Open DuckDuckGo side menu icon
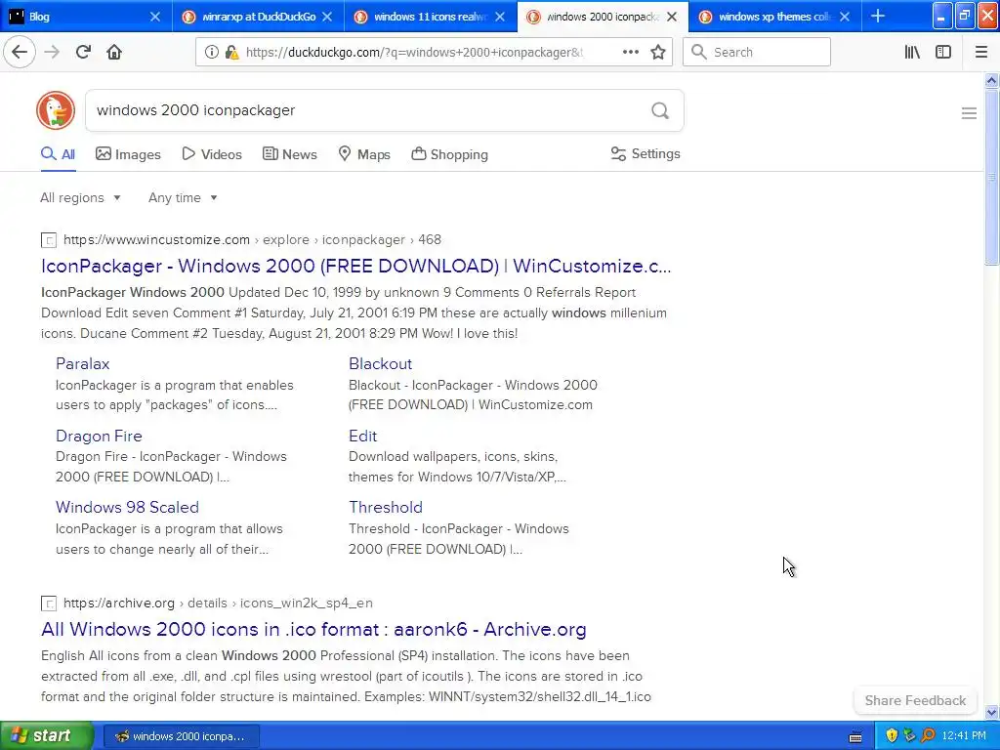1000x750 pixels. point(969,113)
